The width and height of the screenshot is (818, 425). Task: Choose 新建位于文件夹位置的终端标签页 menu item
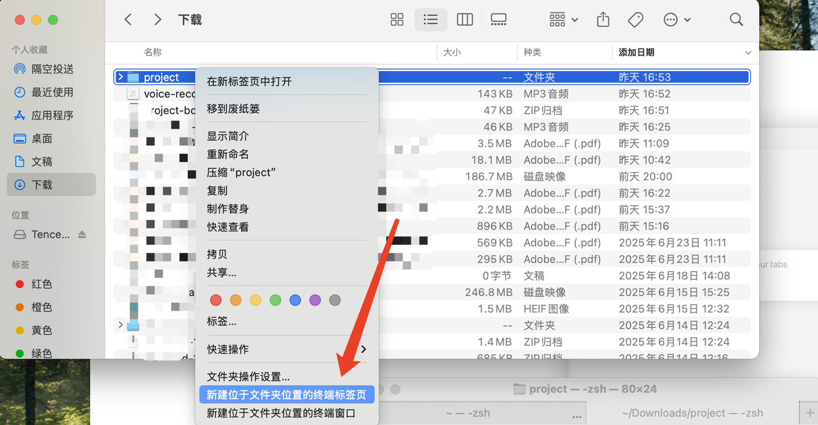click(286, 395)
